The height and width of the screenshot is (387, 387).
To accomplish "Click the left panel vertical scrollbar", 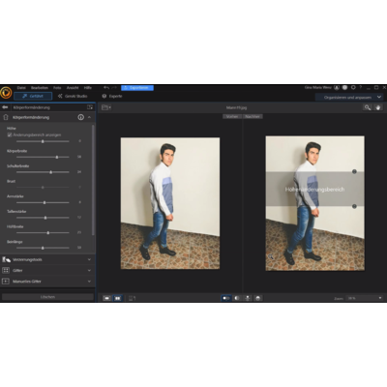I will 93,180.
